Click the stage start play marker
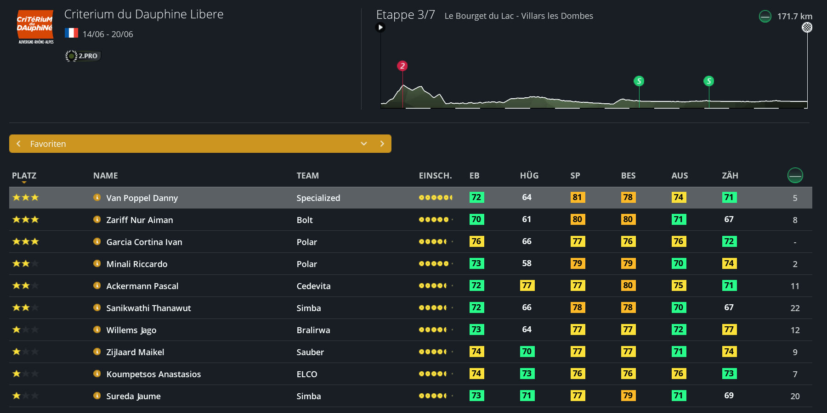Screen dimensions: 827x413 click(380, 28)
